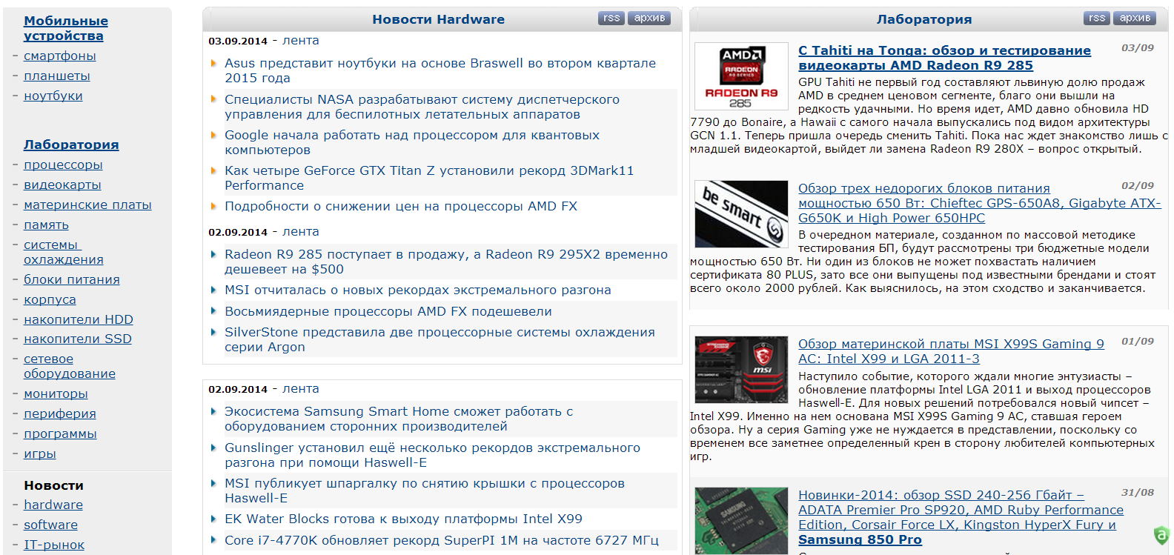The height and width of the screenshot is (555, 1174).
Task: Read Восьмиядерные процессоры AMD FX подешевели
Action: (x=388, y=311)
